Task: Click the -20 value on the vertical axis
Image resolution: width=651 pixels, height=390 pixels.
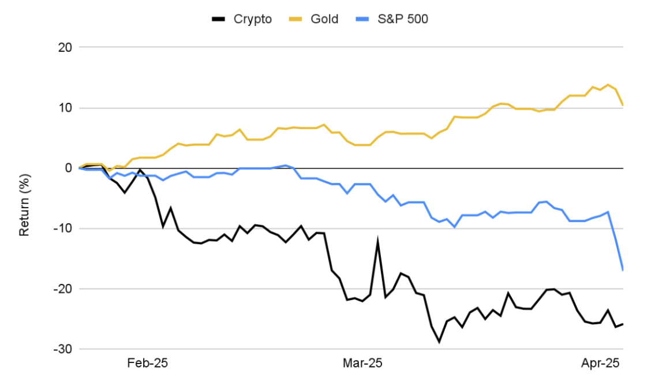Action: [x=63, y=288]
